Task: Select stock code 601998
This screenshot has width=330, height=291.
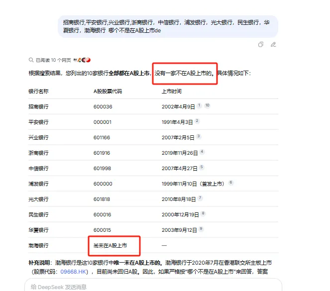Action: pyautogui.click(x=102, y=168)
